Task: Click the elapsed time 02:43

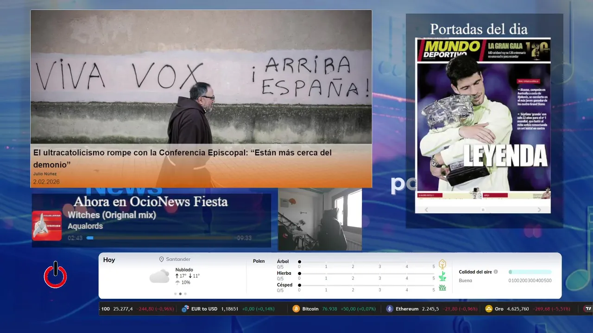Action: pyautogui.click(x=75, y=238)
